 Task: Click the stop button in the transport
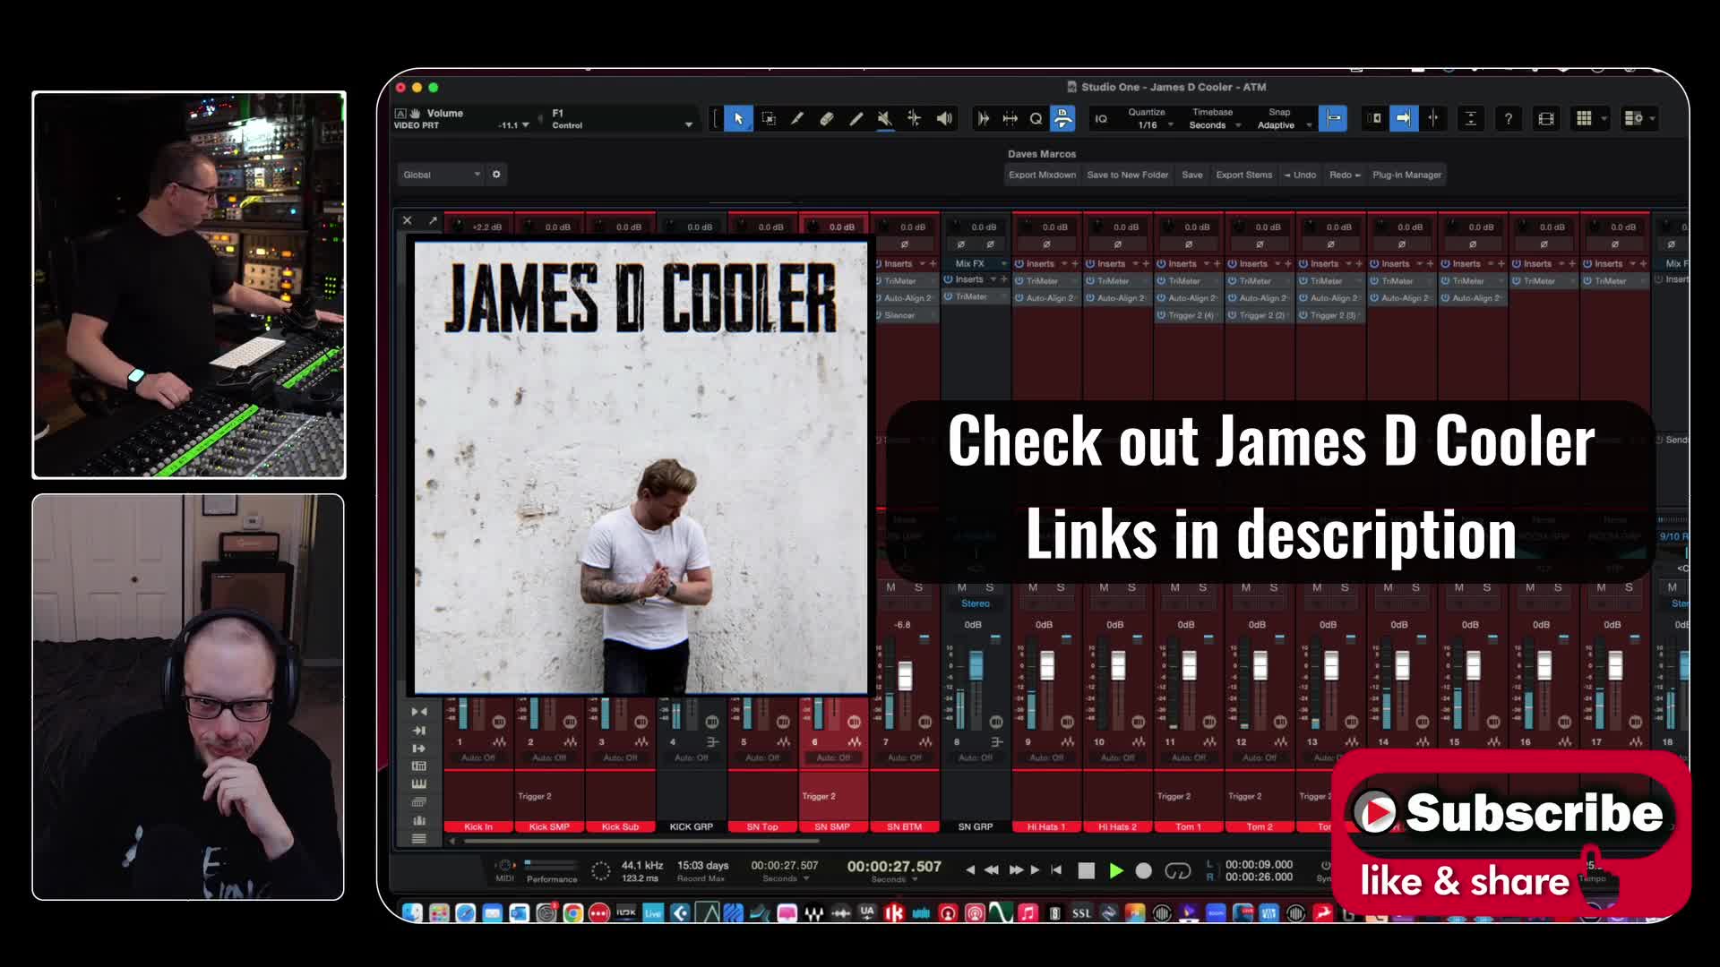coord(1086,870)
